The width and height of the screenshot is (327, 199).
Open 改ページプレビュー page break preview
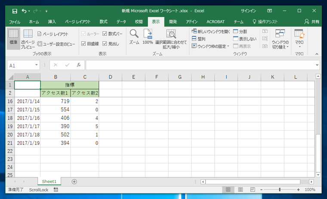tap(28, 39)
